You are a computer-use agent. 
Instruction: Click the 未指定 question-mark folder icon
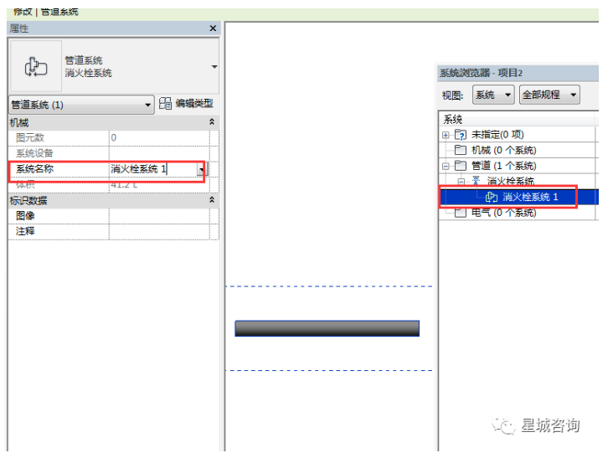click(x=461, y=135)
